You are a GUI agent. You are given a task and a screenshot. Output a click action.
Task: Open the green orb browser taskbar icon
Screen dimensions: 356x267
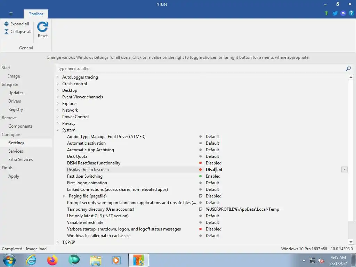tap(74, 260)
